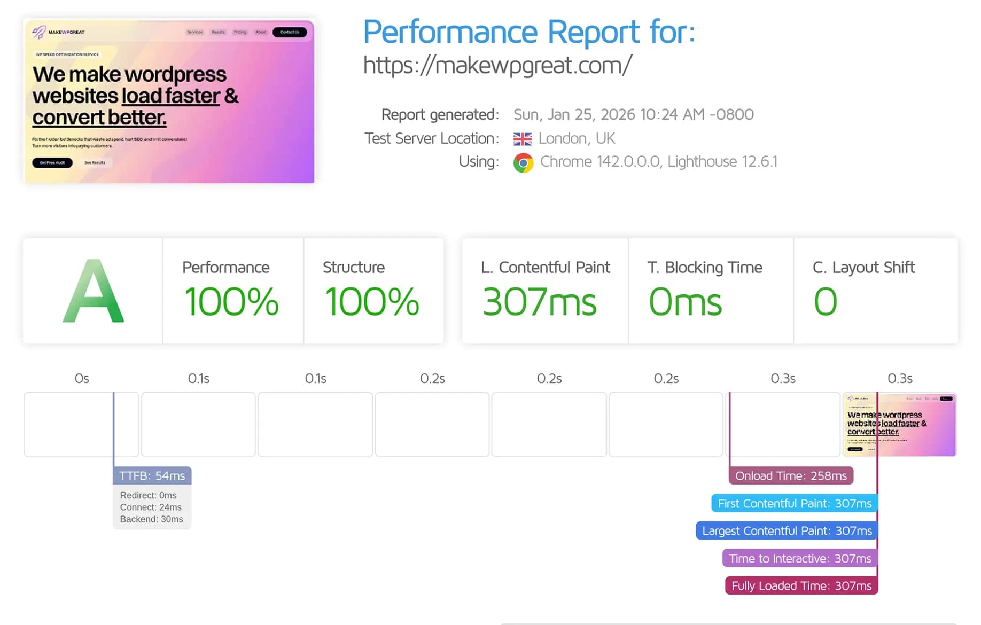Screen dimensions: 981x625
Task: Click the large green A grade
Action: pos(93,291)
